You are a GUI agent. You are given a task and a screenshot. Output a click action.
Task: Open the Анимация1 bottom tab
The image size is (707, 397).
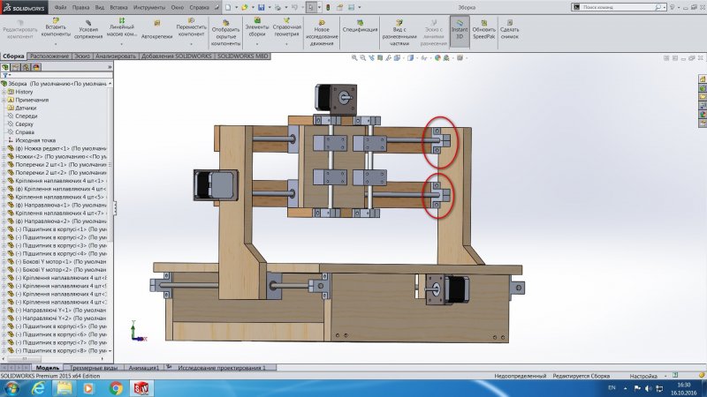144,367
